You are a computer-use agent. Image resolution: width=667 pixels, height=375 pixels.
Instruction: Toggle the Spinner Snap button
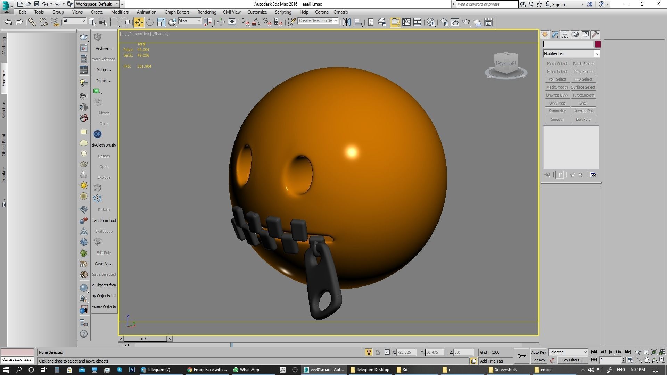click(278, 22)
